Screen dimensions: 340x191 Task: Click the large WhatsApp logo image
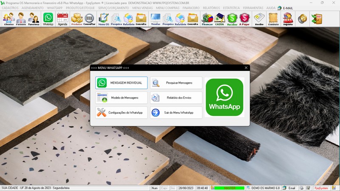pos(224,97)
